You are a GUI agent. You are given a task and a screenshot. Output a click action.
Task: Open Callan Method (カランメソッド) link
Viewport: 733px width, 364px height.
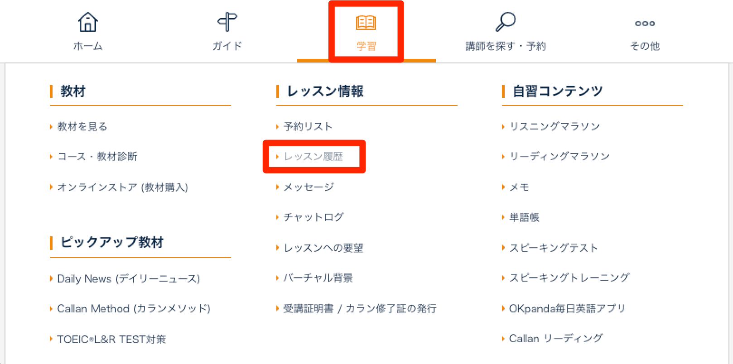click(134, 309)
